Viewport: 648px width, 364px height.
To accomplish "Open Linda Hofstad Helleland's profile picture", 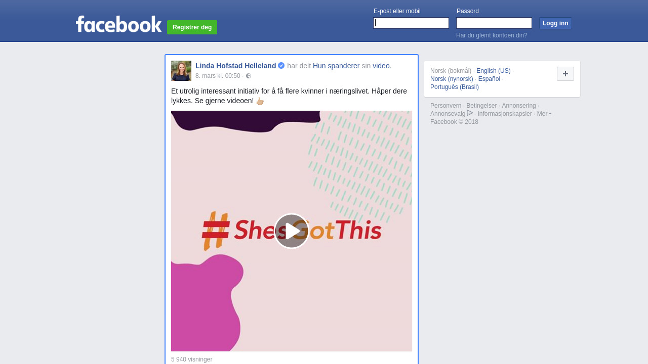I will point(181,71).
